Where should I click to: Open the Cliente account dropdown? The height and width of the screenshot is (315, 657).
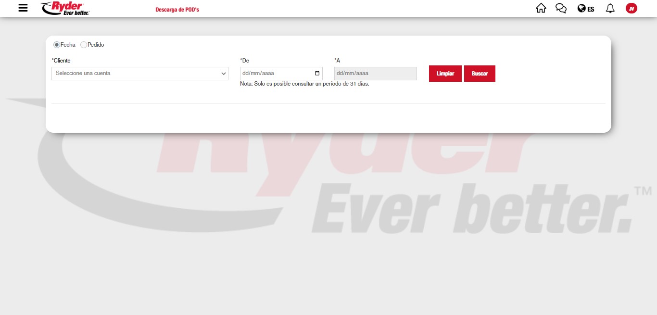pos(139,74)
